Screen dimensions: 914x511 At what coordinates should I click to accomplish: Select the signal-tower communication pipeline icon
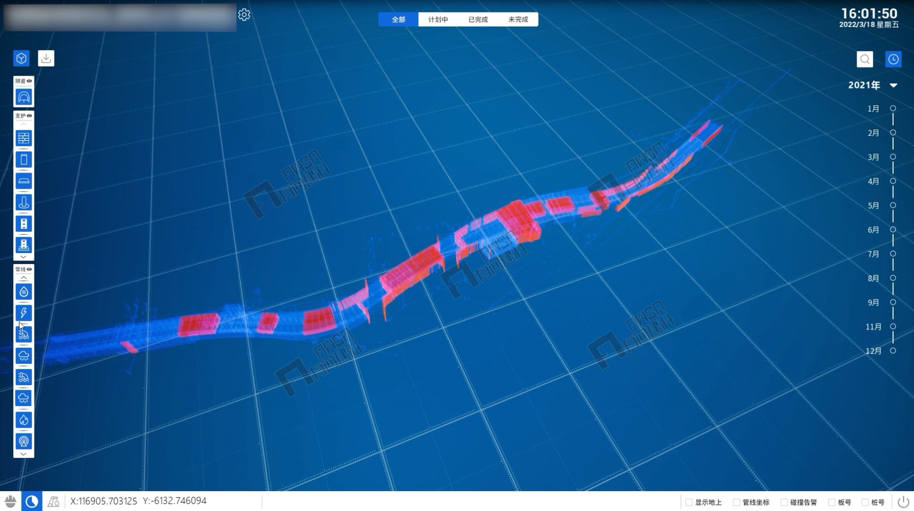click(24, 441)
